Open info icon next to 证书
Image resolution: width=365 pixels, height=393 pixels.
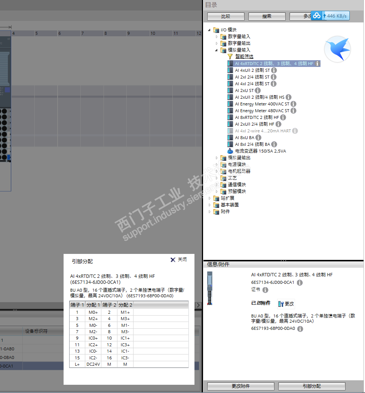click(265, 290)
